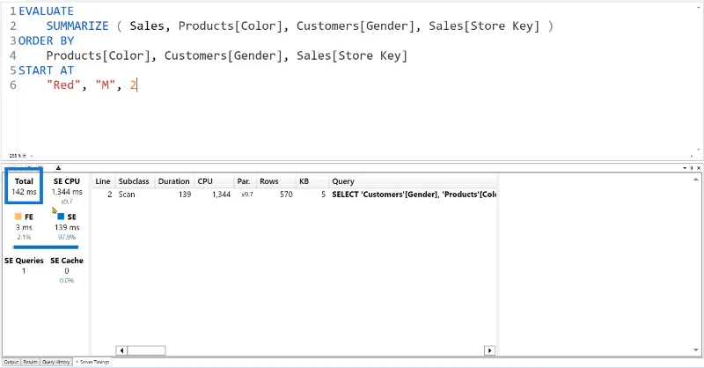The image size is (704, 368).
Task: Click the FE/SE proportion bar
Action: point(46,247)
